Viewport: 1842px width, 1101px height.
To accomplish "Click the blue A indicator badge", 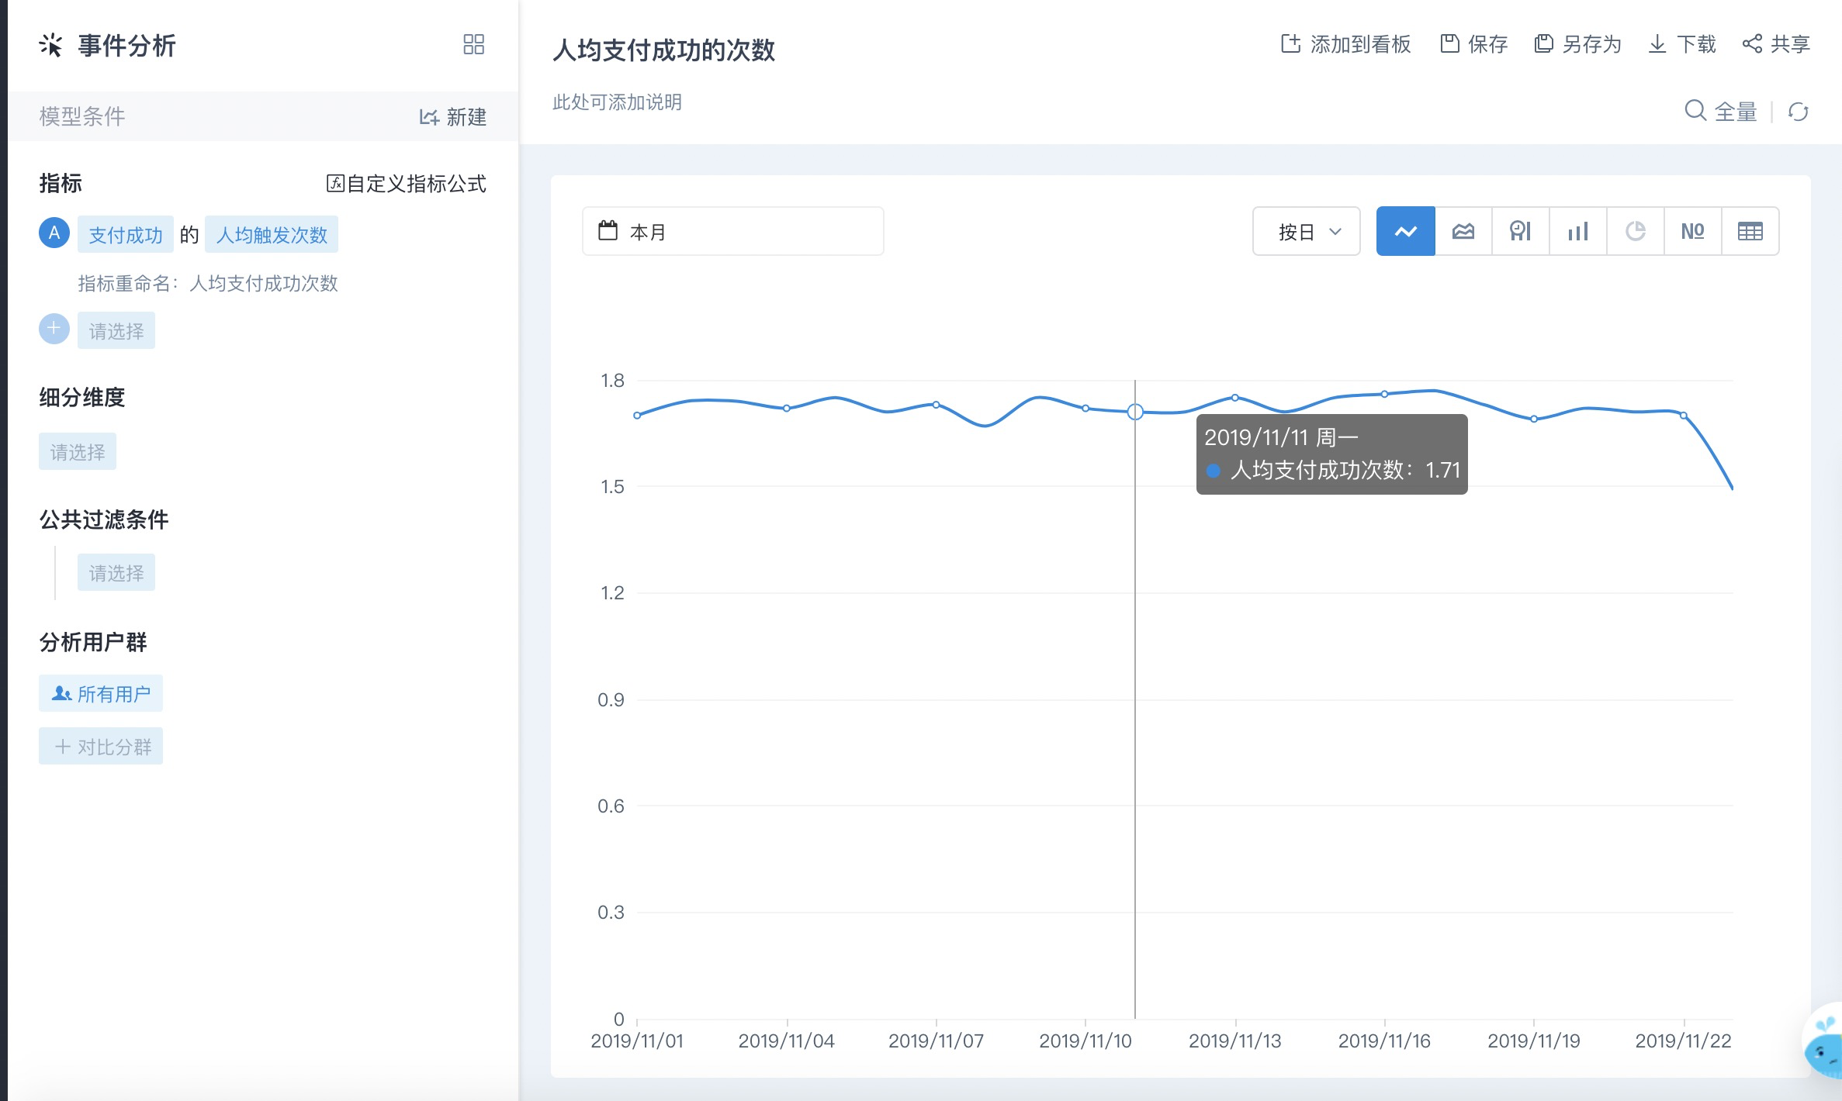I will (54, 233).
